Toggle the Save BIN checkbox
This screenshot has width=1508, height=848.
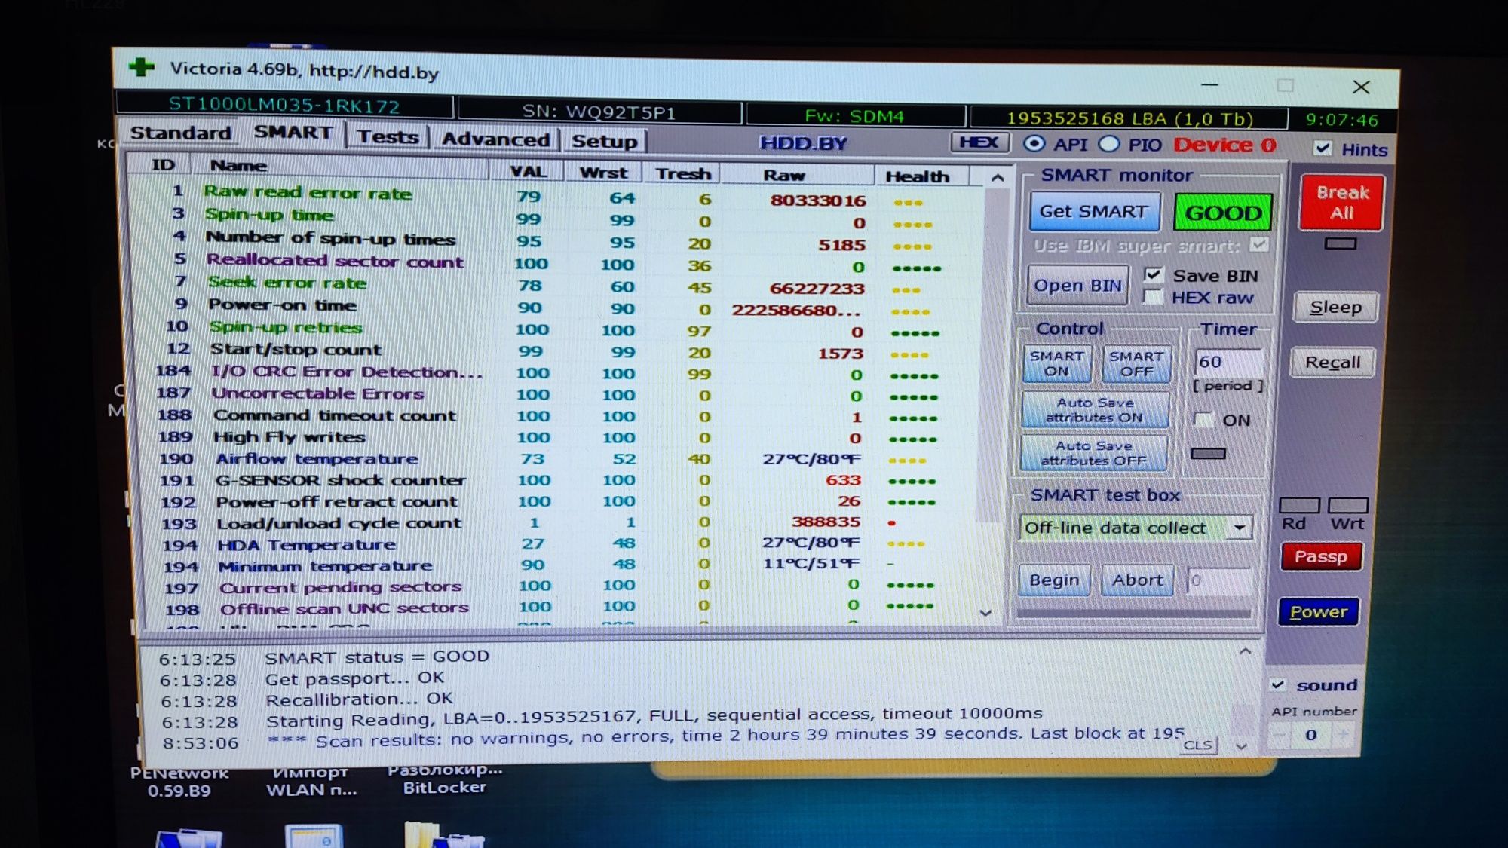click(x=1153, y=274)
